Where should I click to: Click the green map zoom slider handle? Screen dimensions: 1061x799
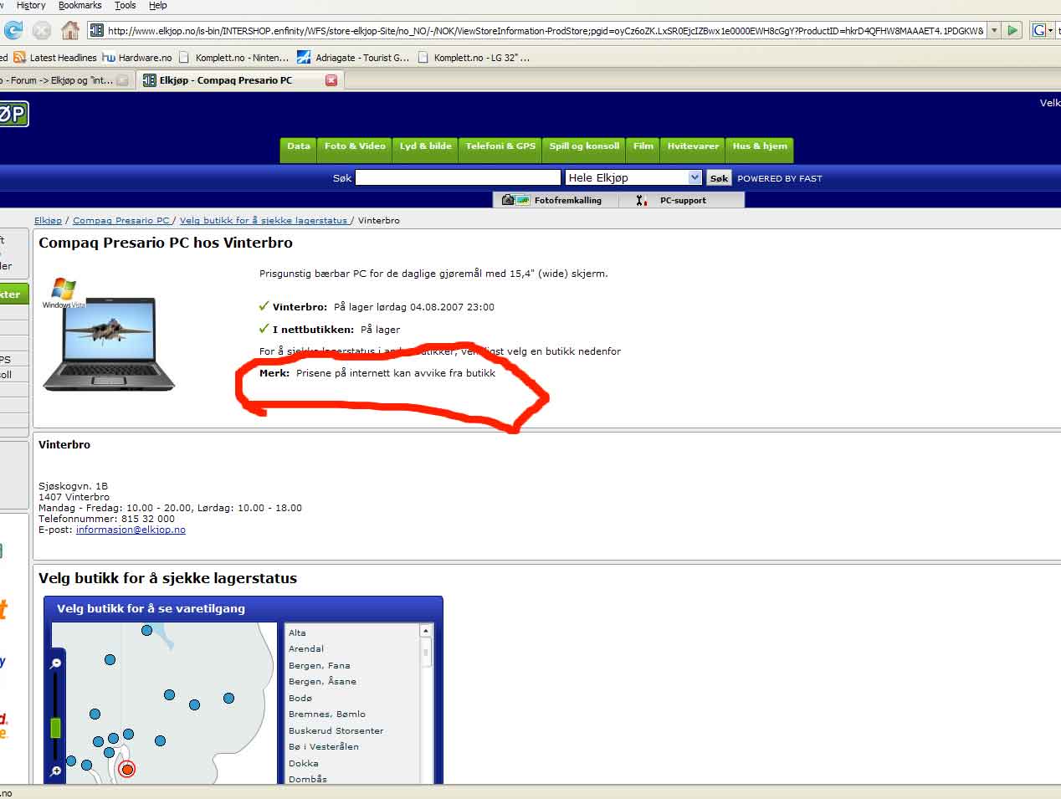click(56, 728)
